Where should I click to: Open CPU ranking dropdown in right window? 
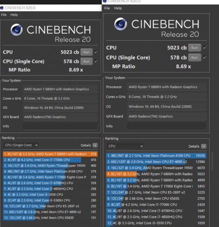(125, 146)
